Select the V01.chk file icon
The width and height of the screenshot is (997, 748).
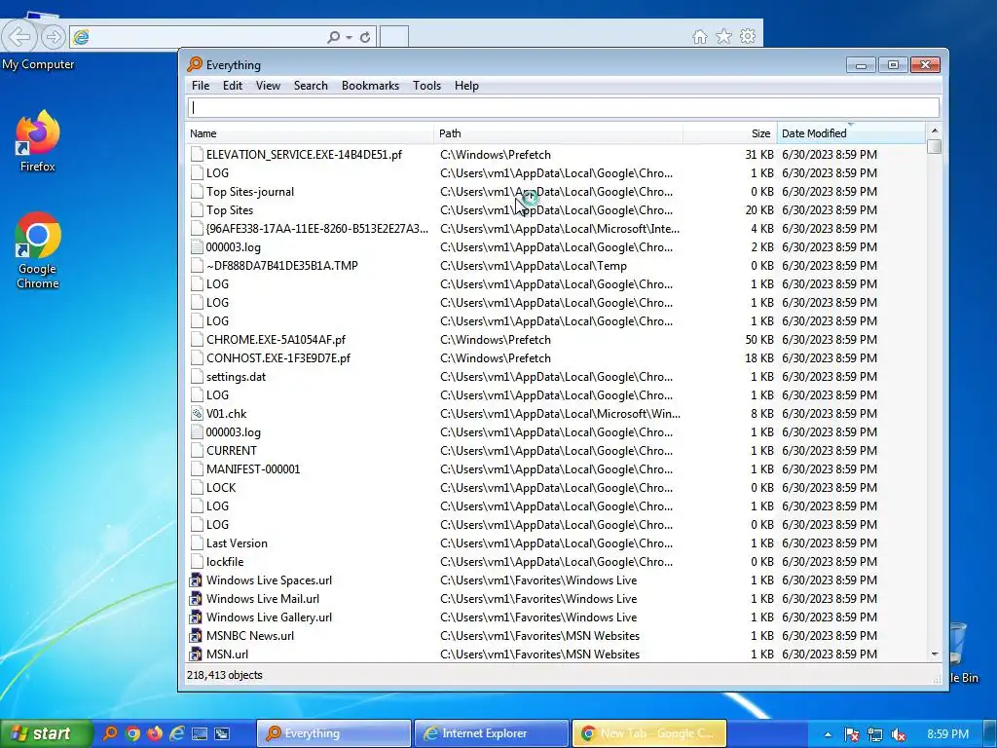[x=197, y=413]
